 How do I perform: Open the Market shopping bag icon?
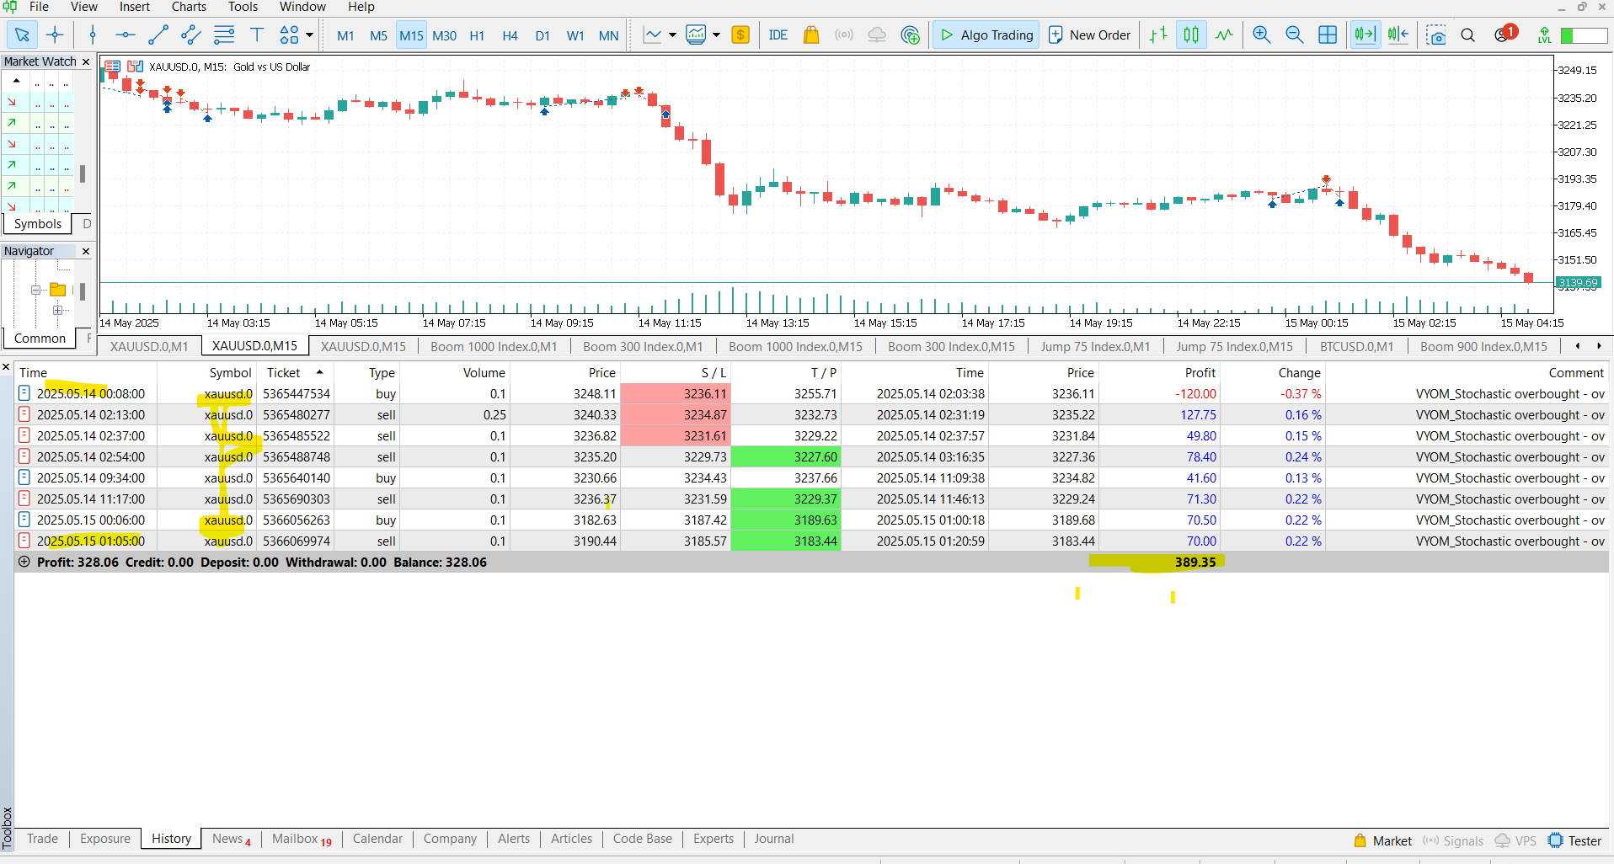point(811,35)
